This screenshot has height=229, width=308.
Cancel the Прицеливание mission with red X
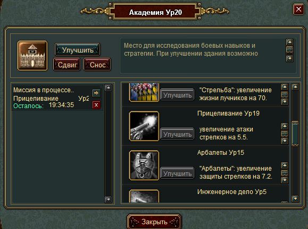click(x=96, y=105)
